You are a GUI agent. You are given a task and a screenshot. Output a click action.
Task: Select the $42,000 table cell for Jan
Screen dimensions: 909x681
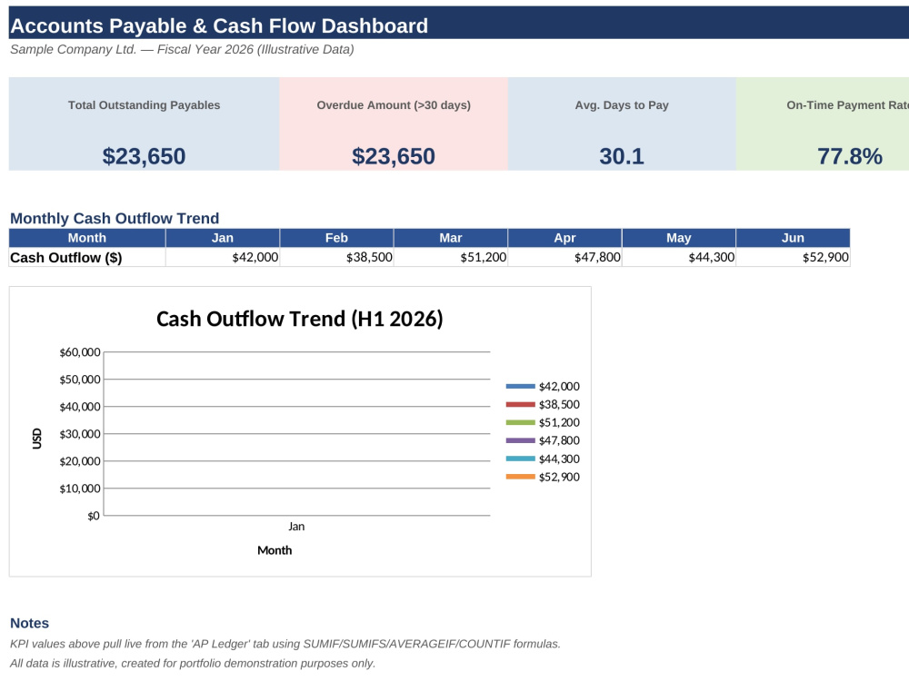tap(223, 258)
